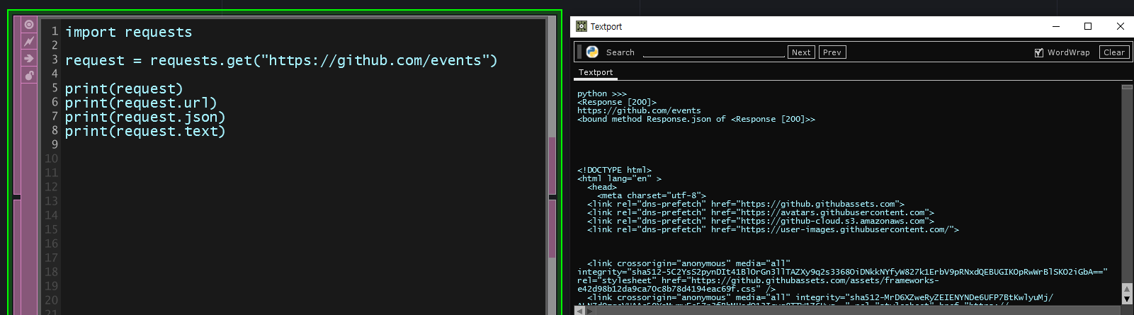Click the Textport vertical scrollbar thumb
1134x315 pixels.
(x=1127, y=87)
